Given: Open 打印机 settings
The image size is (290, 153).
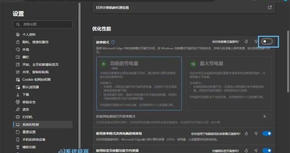Looking at the screenshot, I should click(x=43, y=117).
